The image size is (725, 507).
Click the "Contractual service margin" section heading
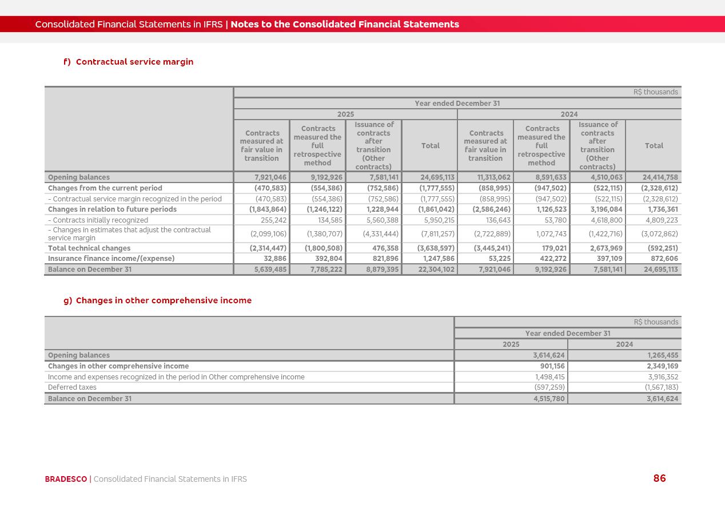point(134,62)
